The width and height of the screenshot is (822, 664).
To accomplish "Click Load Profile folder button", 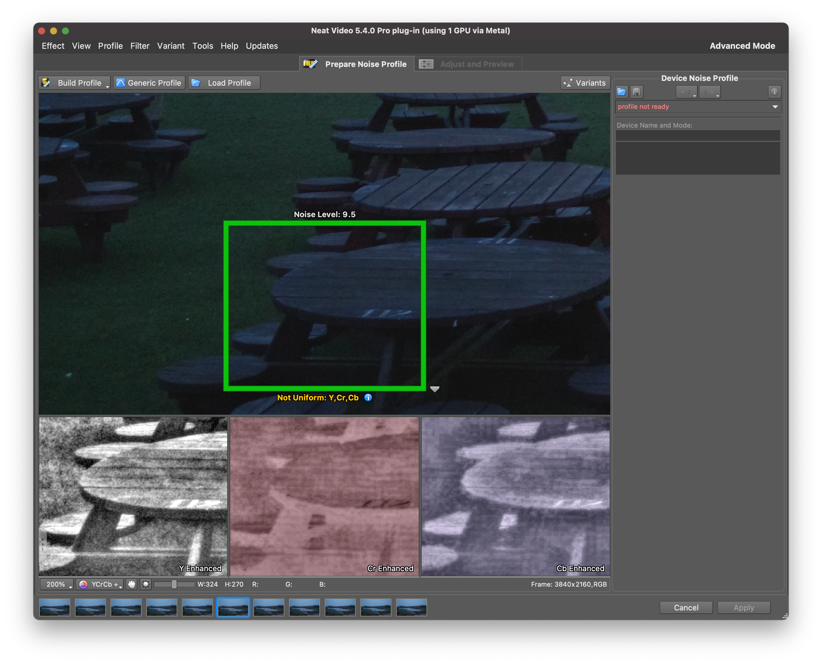I will pyautogui.click(x=224, y=83).
